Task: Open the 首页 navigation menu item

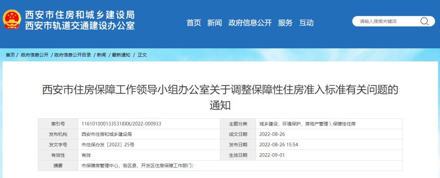Action: (194, 23)
